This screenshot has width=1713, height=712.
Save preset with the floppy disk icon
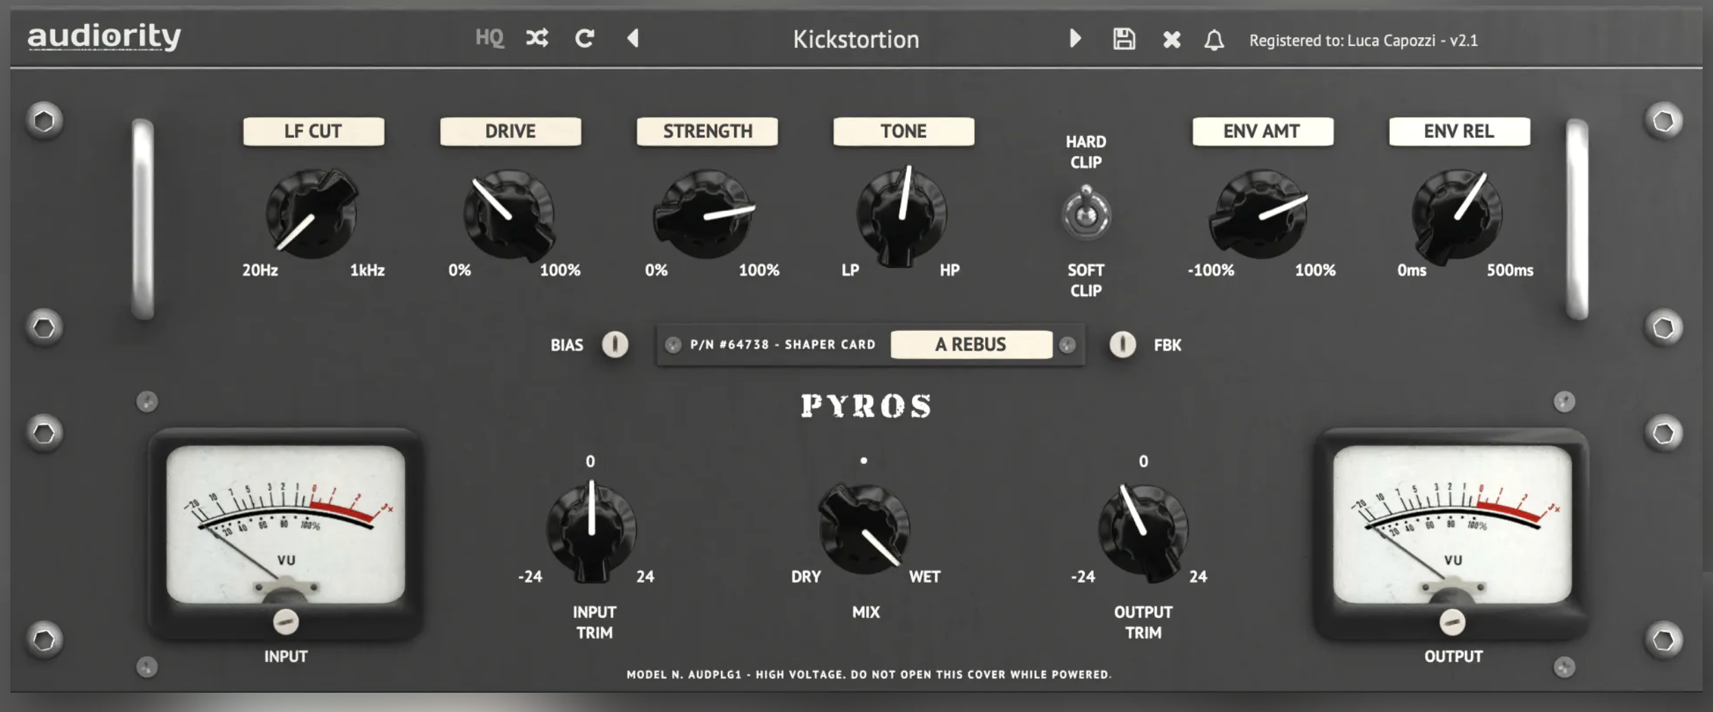coord(1124,38)
